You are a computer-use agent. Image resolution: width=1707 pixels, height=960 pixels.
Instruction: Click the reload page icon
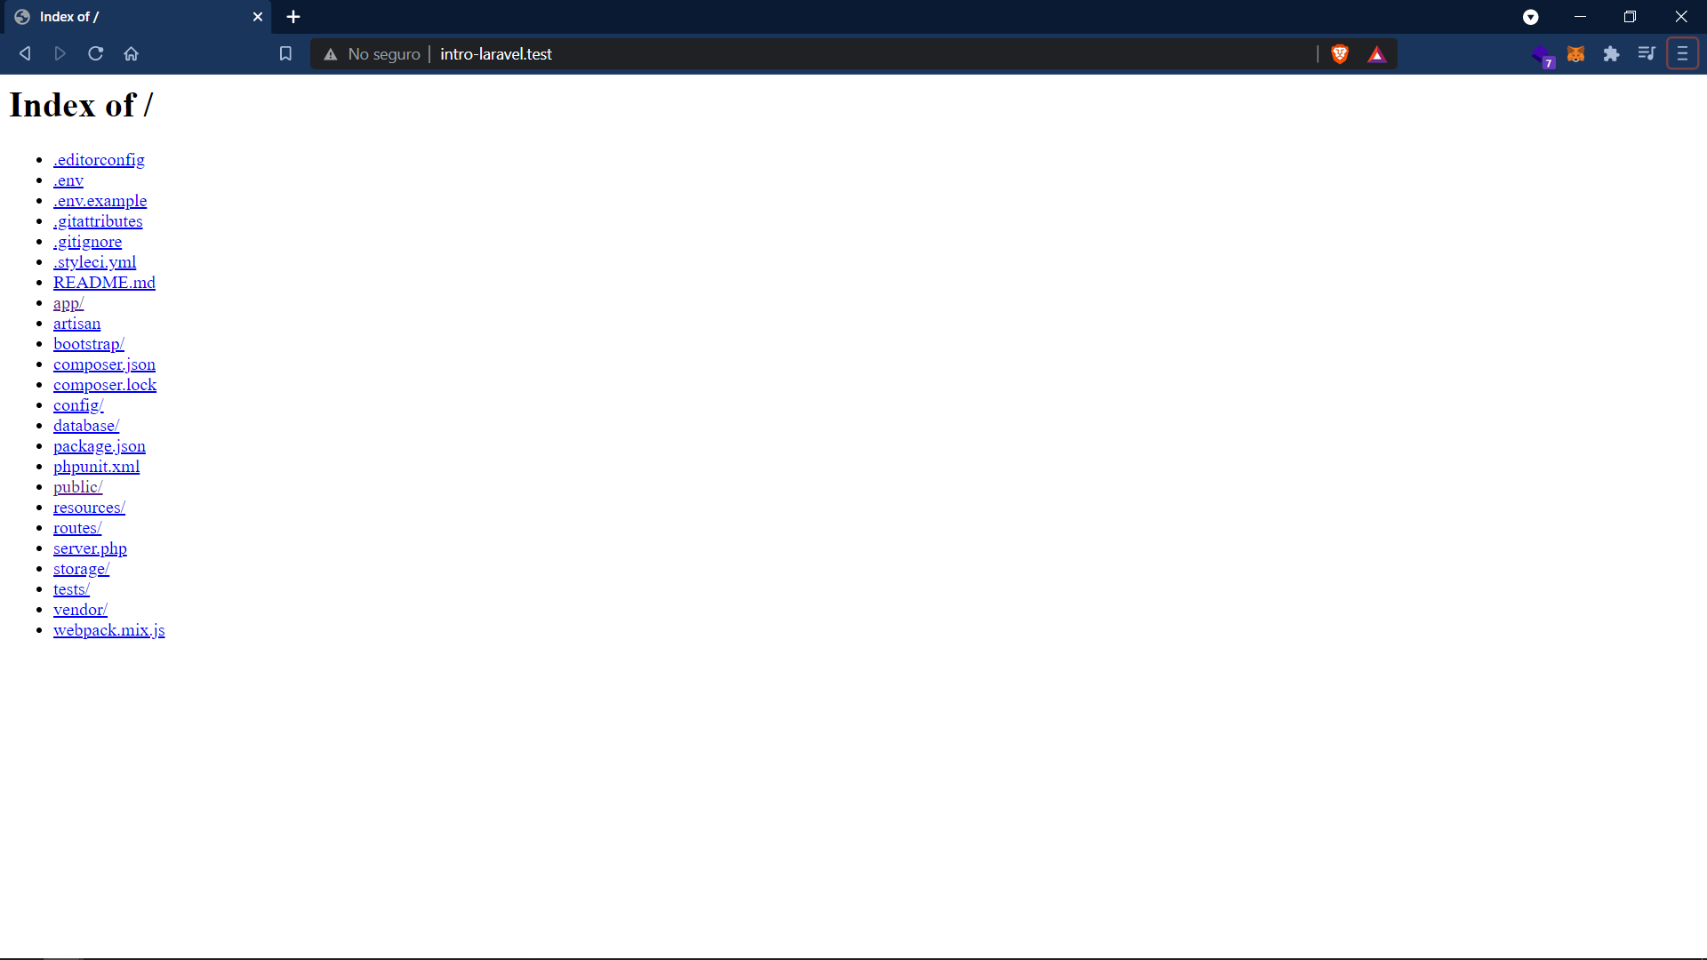tap(96, 54)
